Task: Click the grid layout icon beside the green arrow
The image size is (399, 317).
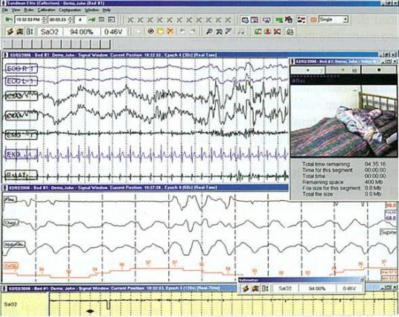Action: pos(101,19)
